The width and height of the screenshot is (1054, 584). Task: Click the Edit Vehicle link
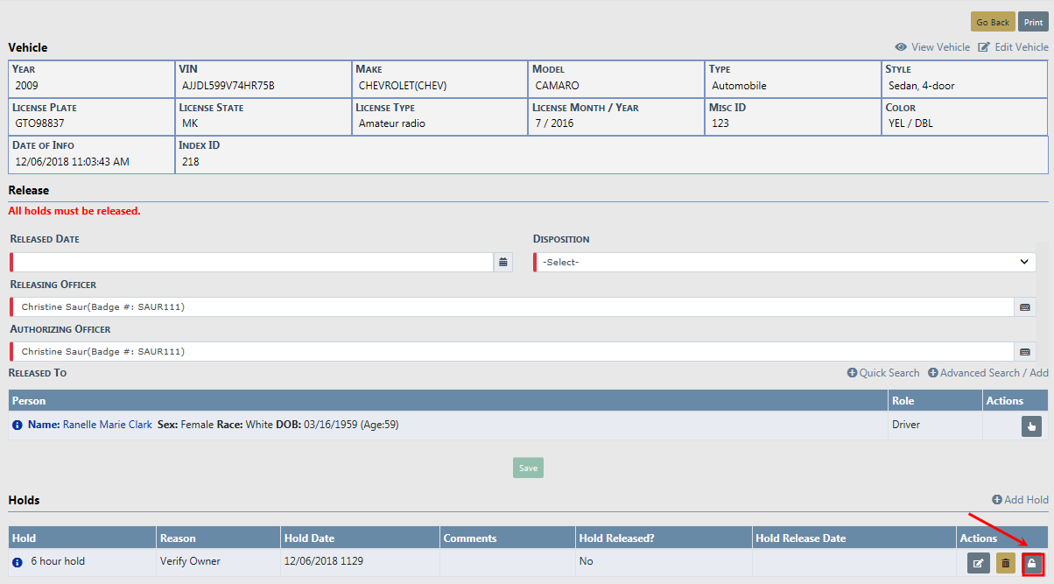1013,47
